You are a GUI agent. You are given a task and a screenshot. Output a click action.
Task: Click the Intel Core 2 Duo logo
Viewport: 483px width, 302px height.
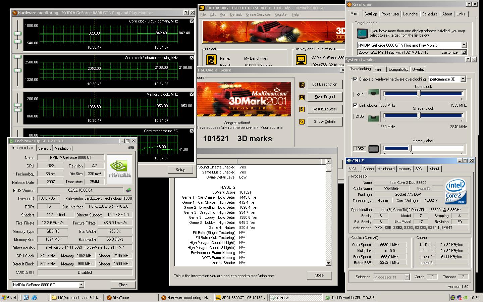coord(456,192)
